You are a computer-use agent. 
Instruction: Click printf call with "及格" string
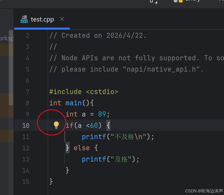110,159
